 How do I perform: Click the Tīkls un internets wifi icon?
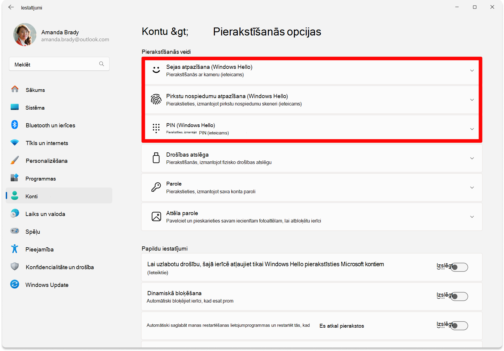coord(15,143)
